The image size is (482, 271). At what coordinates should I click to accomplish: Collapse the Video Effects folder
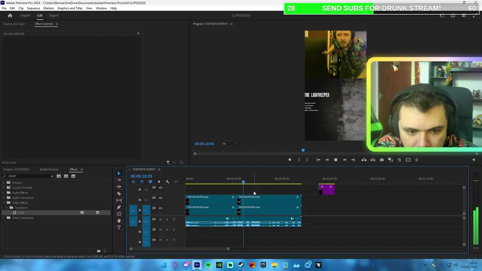pyautogui.click(x=4, y=202)
